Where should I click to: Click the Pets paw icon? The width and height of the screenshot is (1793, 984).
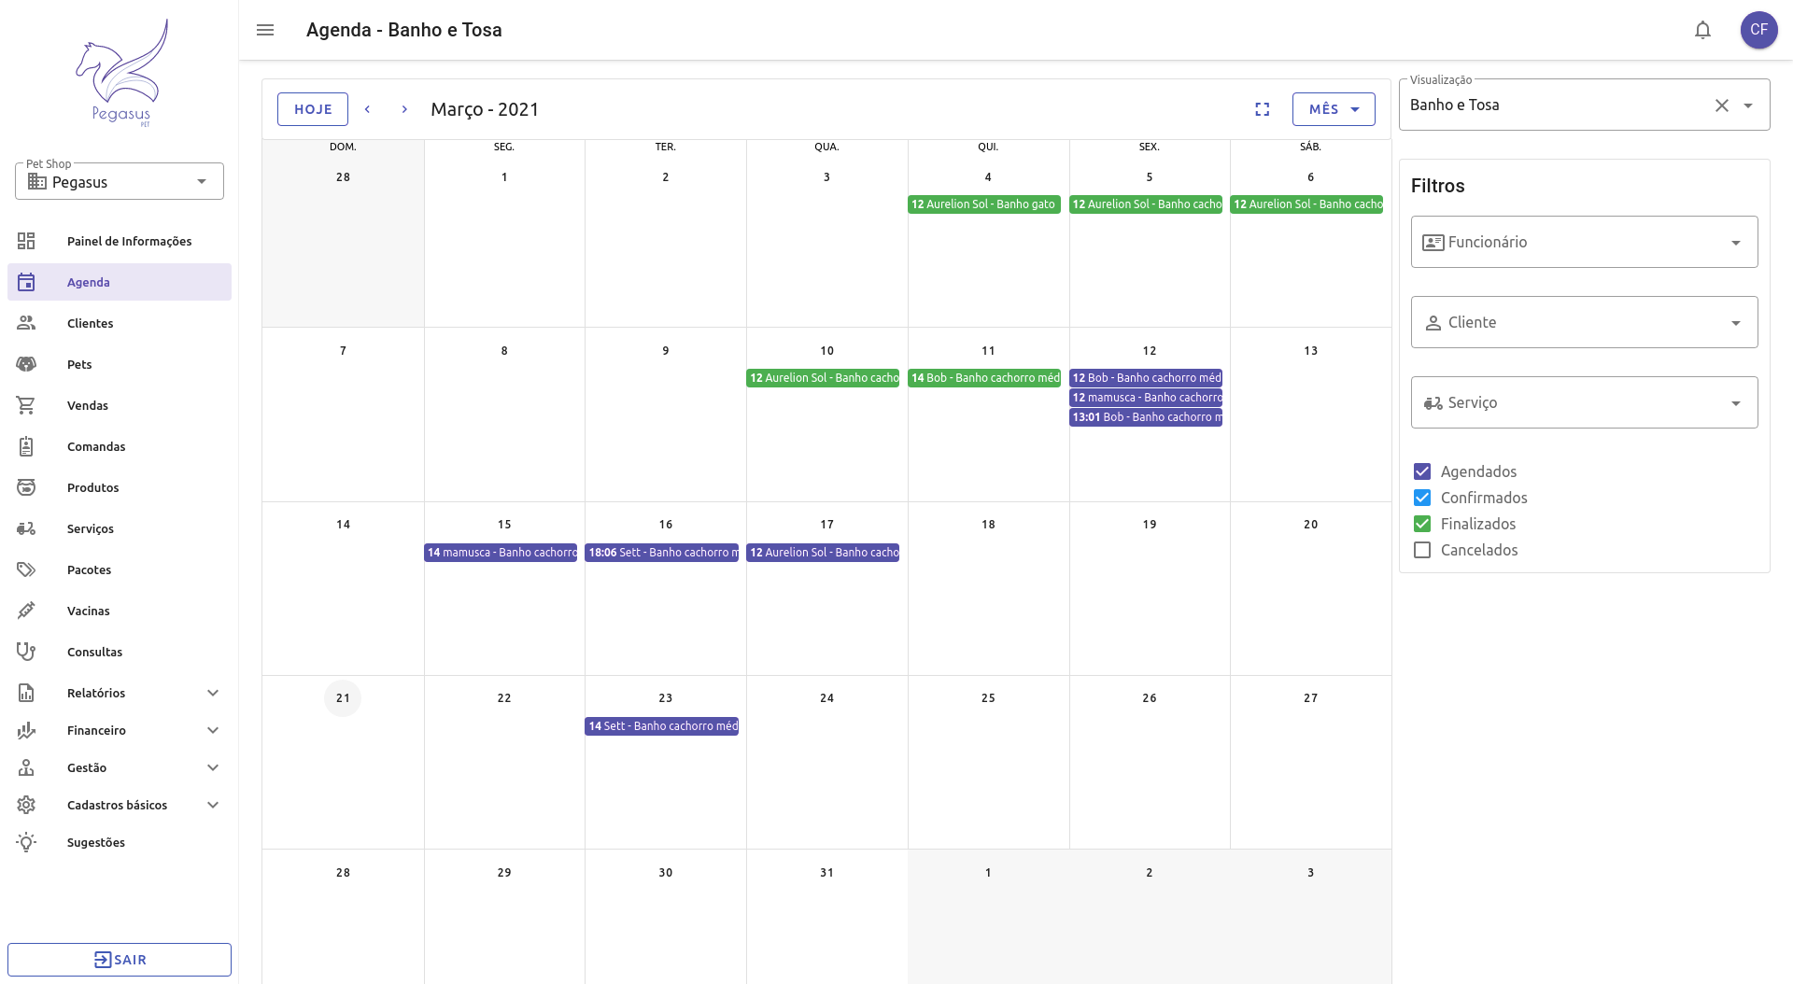[26, 364]
